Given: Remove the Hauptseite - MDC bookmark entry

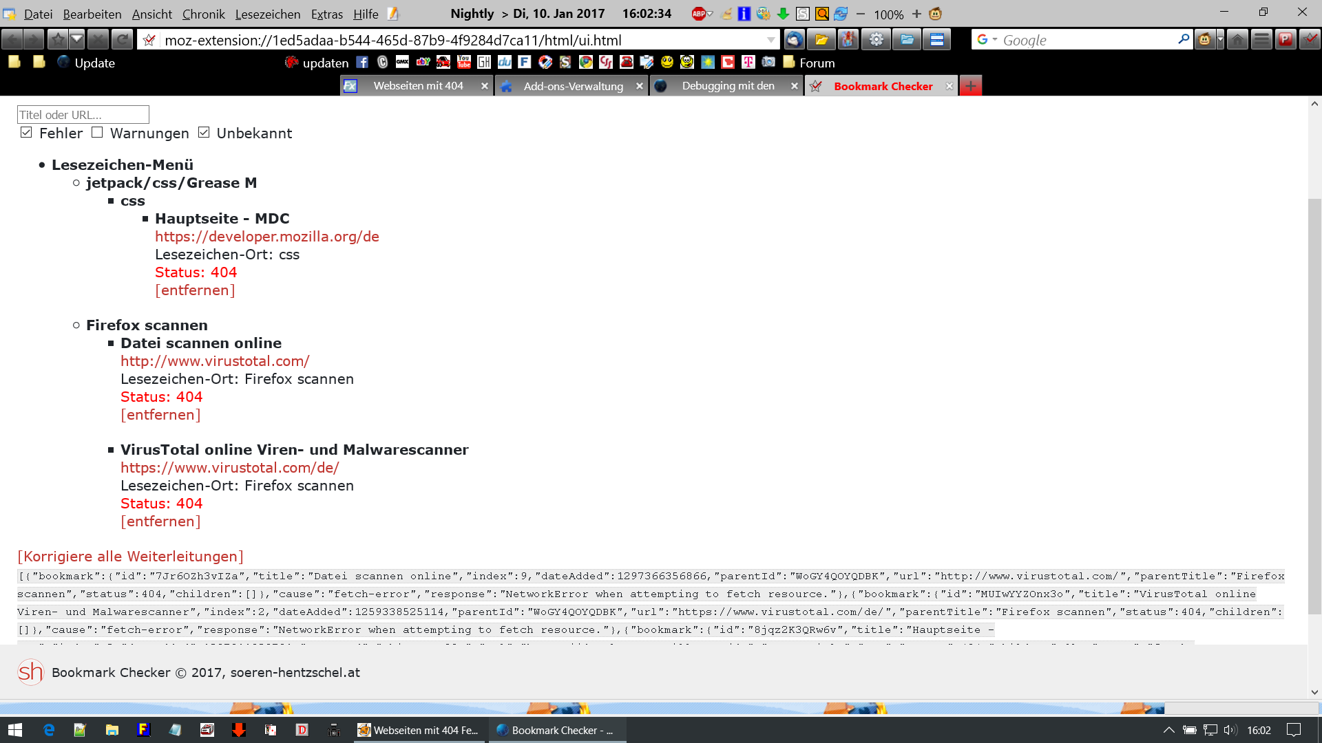Looking at the screenshot, I should coord(195,290).
